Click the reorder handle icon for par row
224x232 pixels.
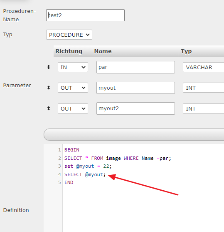click(x=49, y=67)
